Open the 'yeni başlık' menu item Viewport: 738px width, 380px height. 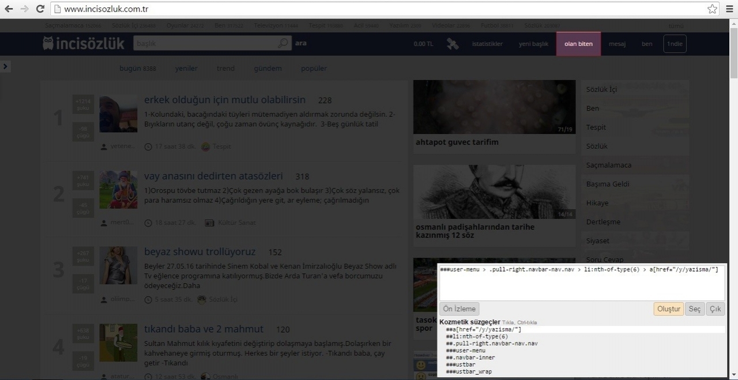coord(533,44)
